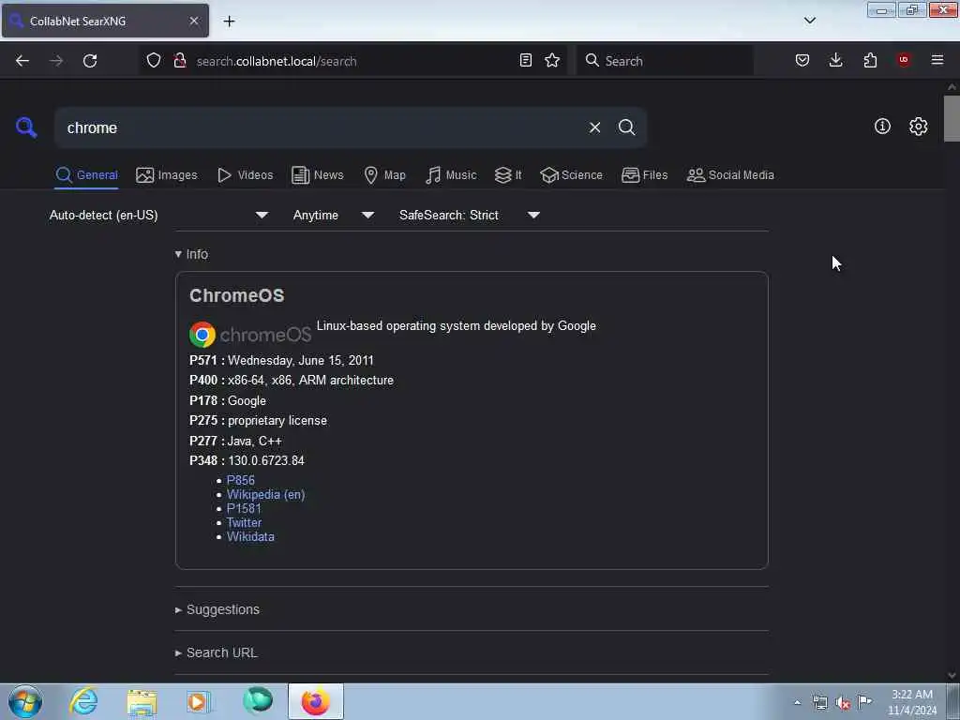Clear the chrome search query
Image resolution: width=960 pixels, height=720 pixels.
tap(594, 127)
